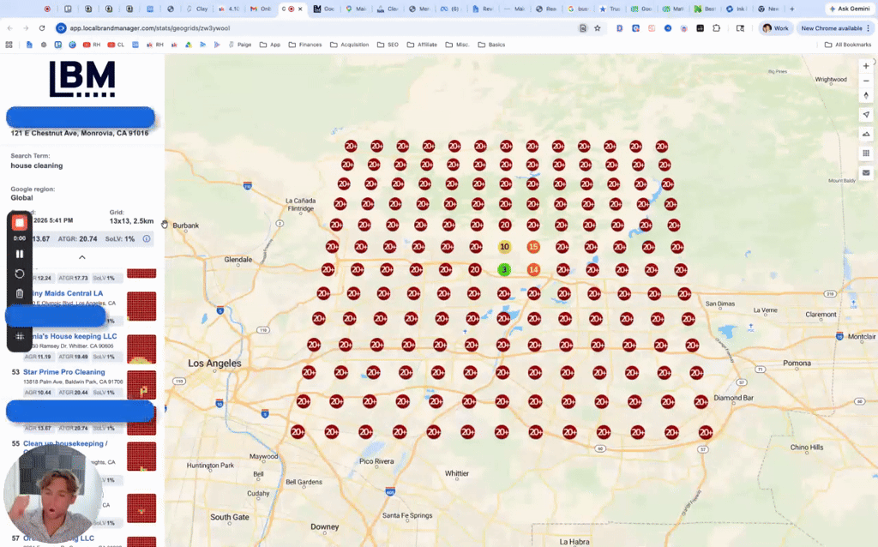The image size is (878, 547).
Task: Open the Basics bookmarks folder
Action: click(x=491, y=45)
